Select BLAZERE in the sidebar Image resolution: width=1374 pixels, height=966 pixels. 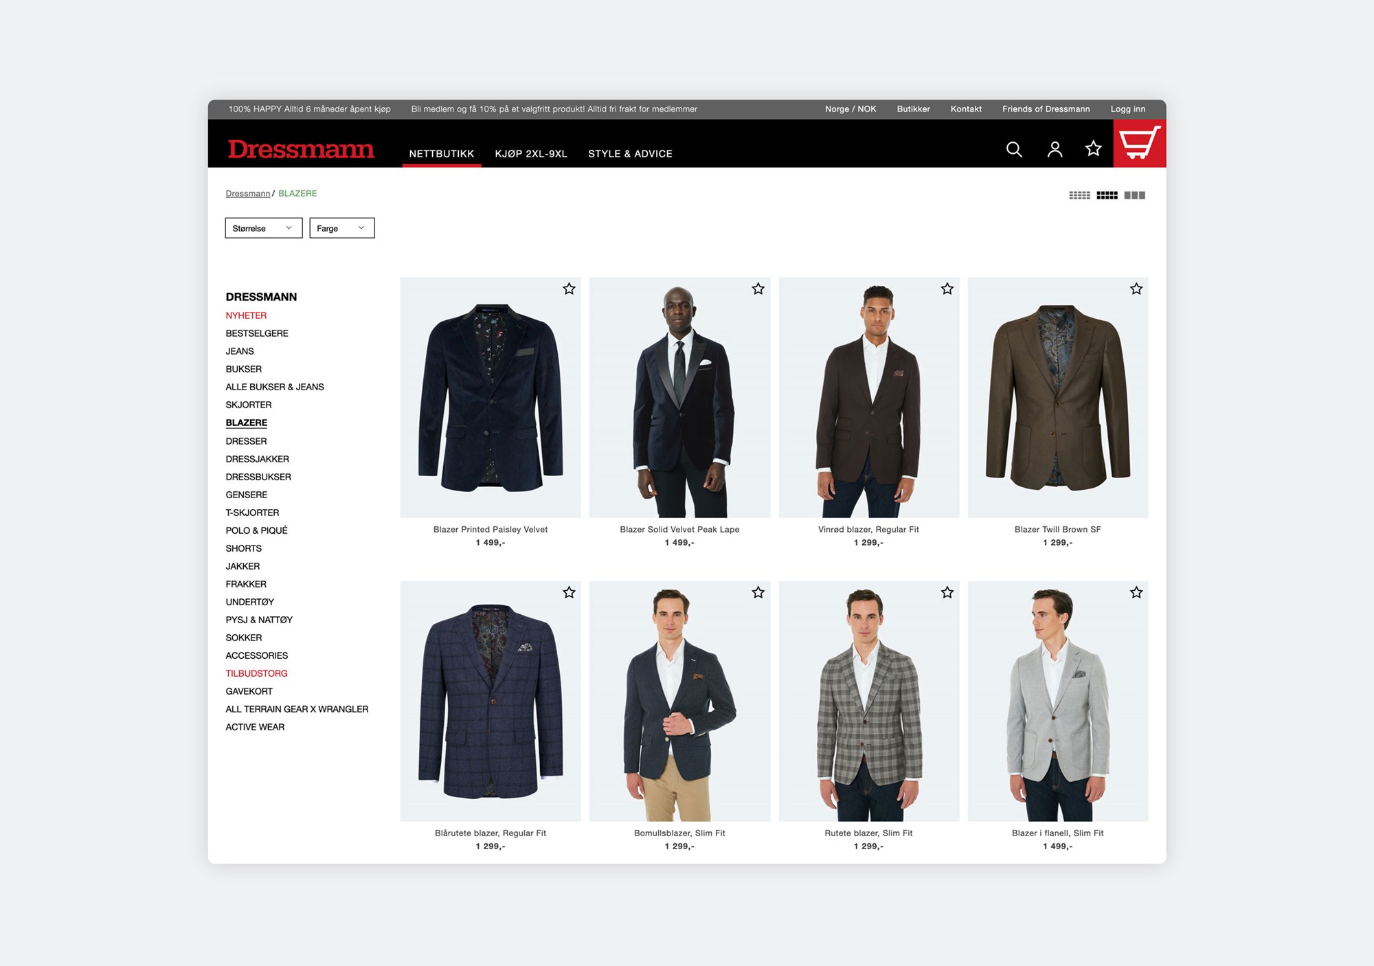coord(247,423)
